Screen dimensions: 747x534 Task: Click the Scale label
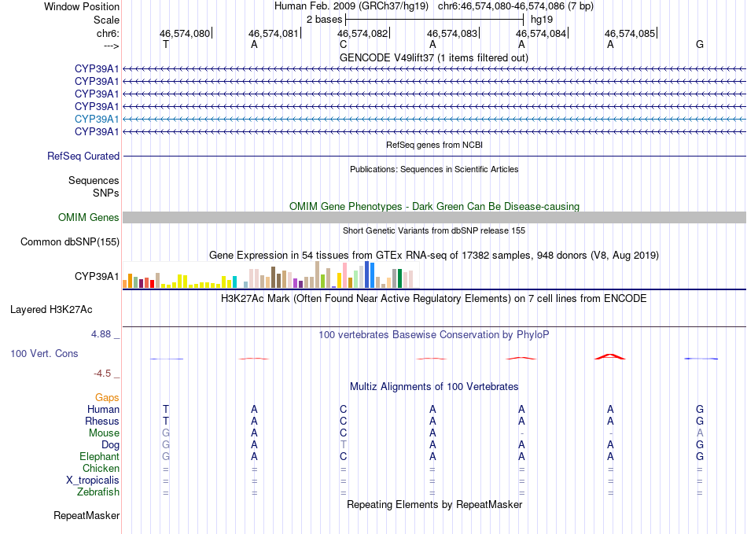click(106, 20)
